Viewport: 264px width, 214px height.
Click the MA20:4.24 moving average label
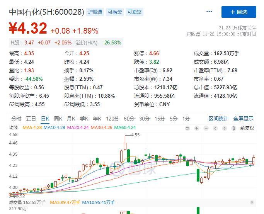tap(78, 127)
